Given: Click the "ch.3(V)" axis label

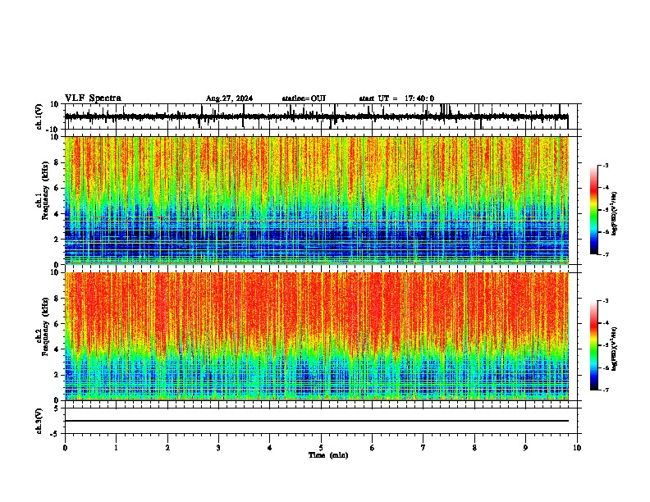Looking at the screenshot, I should [39, 421].
